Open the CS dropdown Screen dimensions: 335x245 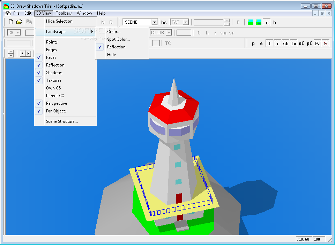pos(18,33)
